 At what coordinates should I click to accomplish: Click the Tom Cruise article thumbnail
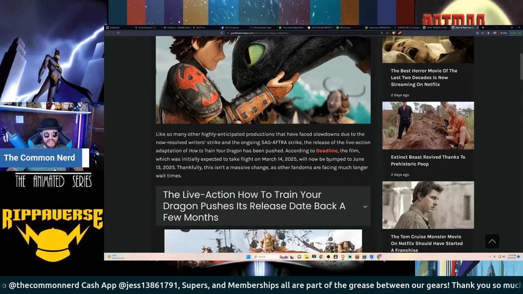[x=428, y=205]
